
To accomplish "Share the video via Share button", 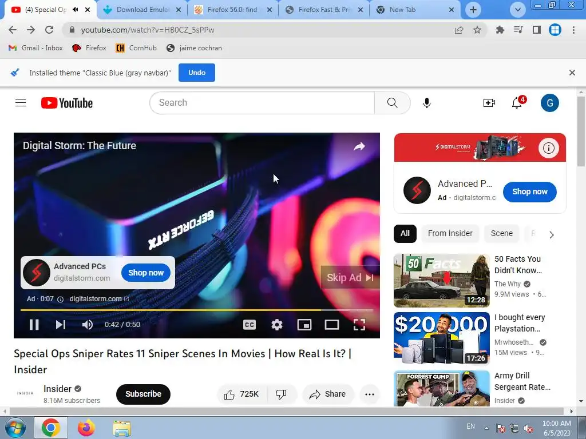I will click(328, 394).
